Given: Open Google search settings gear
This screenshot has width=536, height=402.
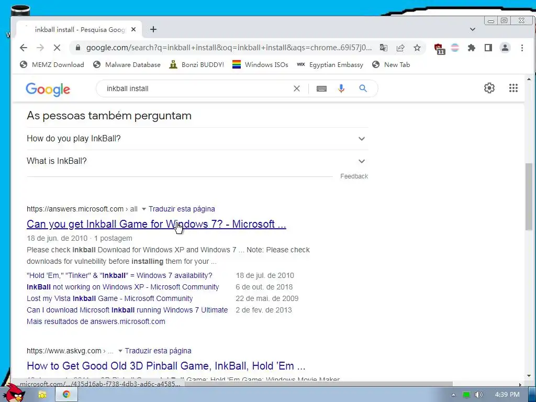Looking at the screenshot, I should 489,88.
